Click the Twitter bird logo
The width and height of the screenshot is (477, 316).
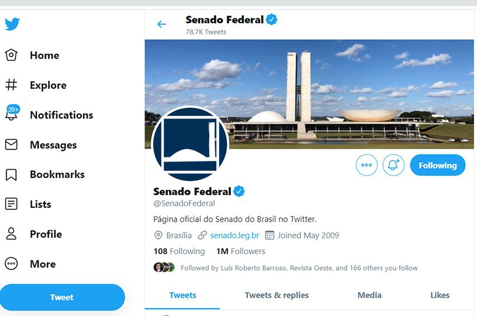pyautogui.click(x=12, y=24)
